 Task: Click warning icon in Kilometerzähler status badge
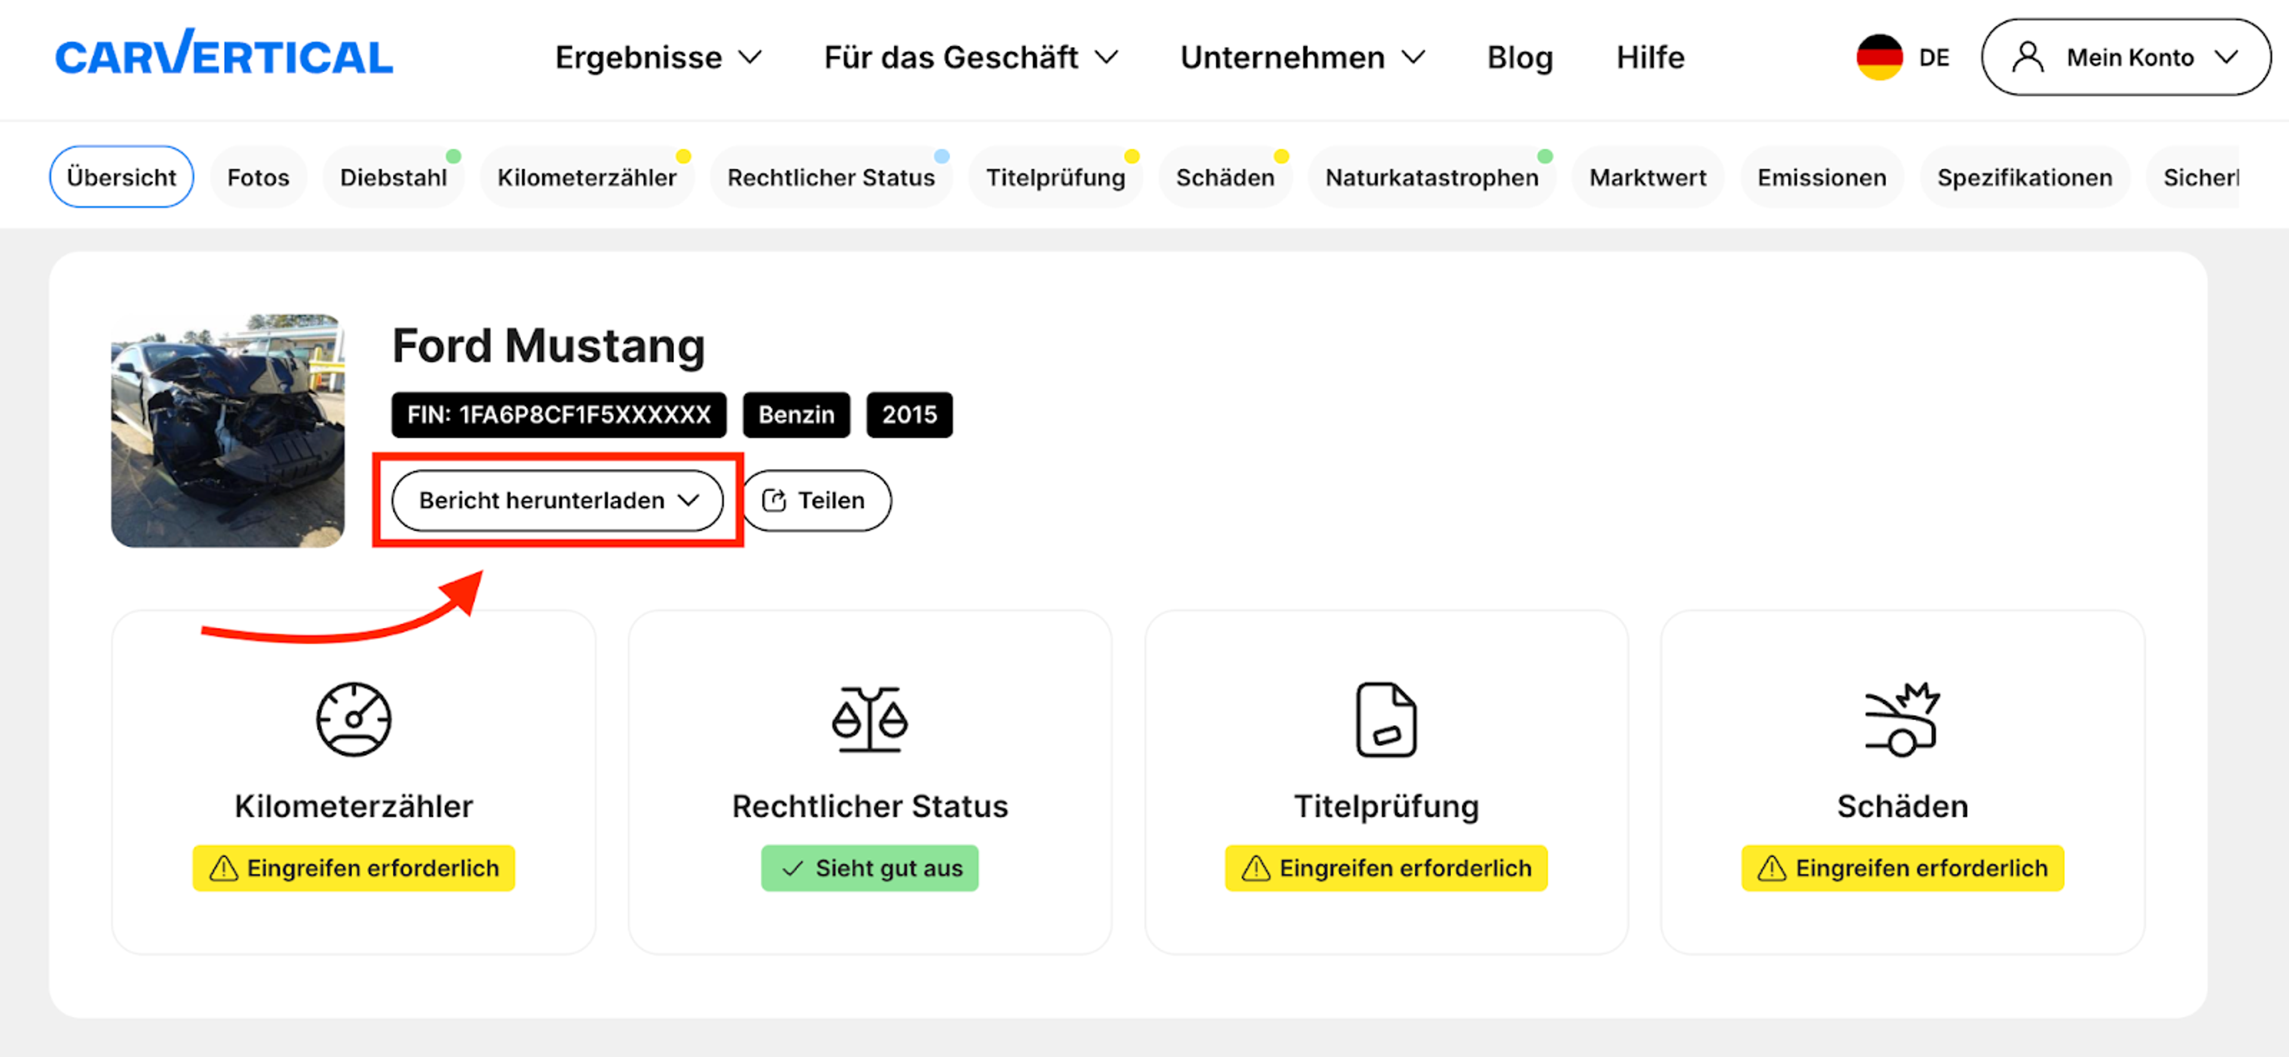pyautogui.click(x=223, y=868)
